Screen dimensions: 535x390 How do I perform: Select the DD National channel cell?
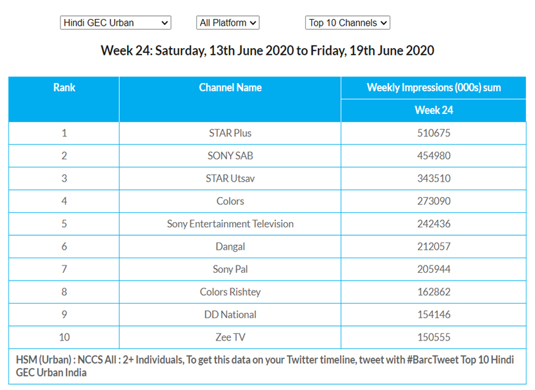point(230,314)
